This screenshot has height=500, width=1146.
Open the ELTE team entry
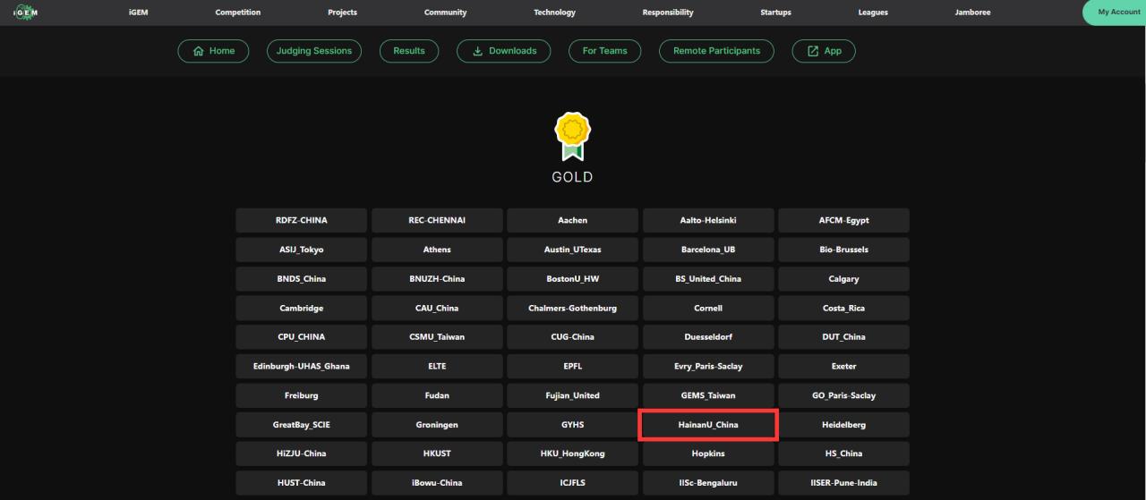pyautogui.click(x=437, y=366)
